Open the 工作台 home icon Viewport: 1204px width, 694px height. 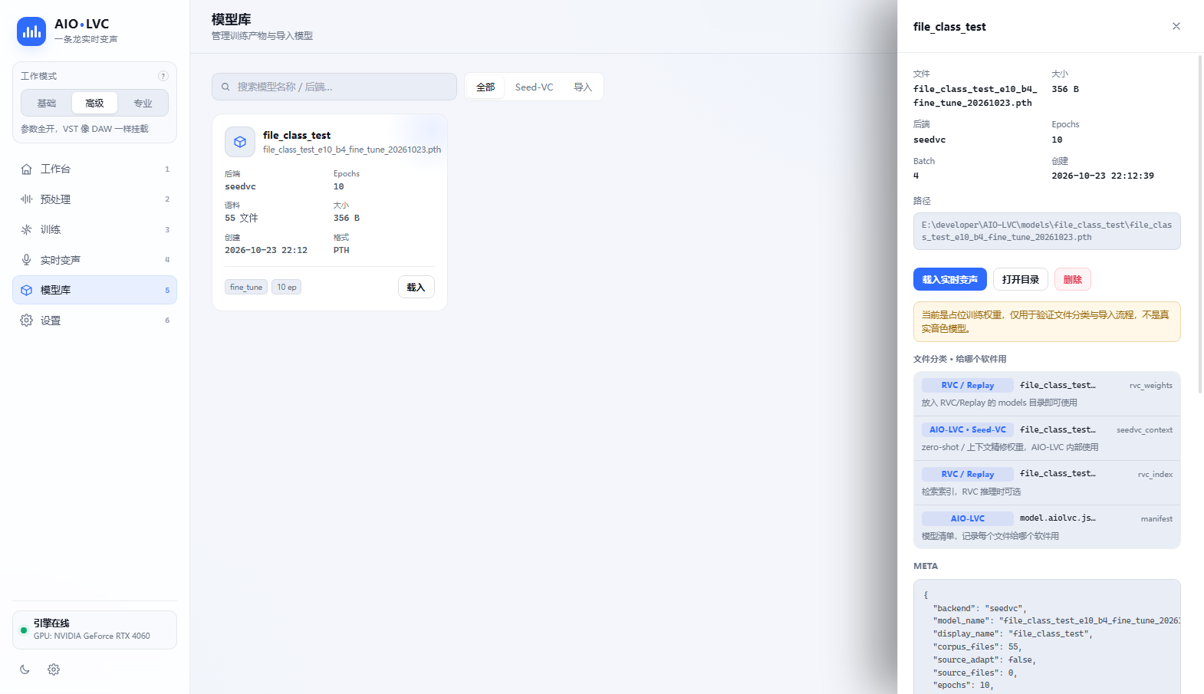(x=26, y=169)
